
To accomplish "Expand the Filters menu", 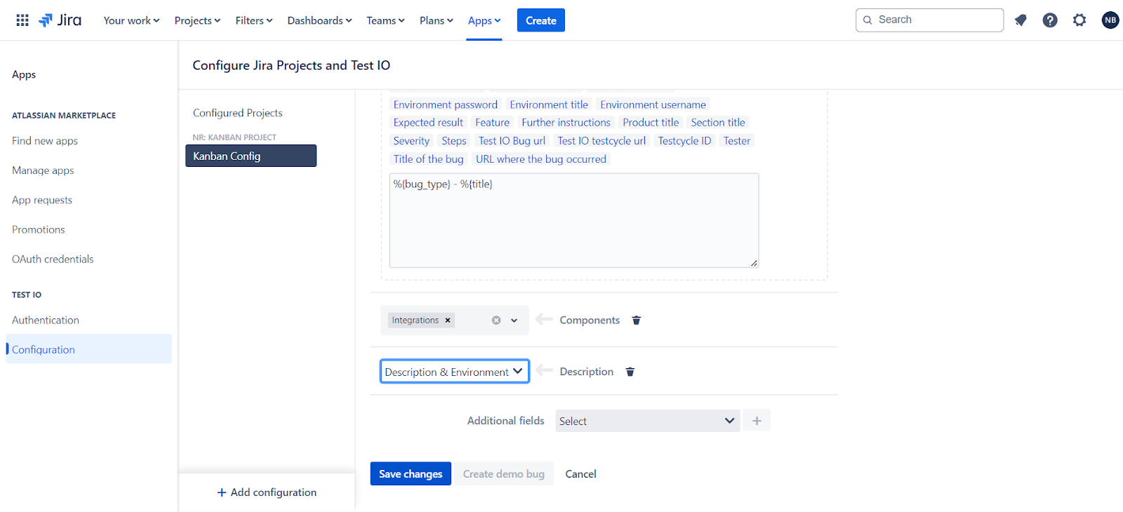I will pyautogui.click(x=254, y=20).
